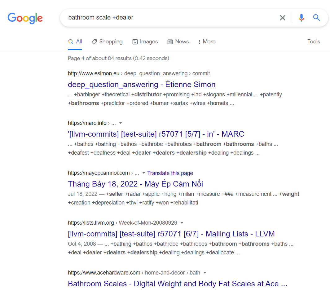This screenshot has height=290, width=330.
Task: Click the https://mayepcamnoi.com URL text
Action: click(99, 173)
